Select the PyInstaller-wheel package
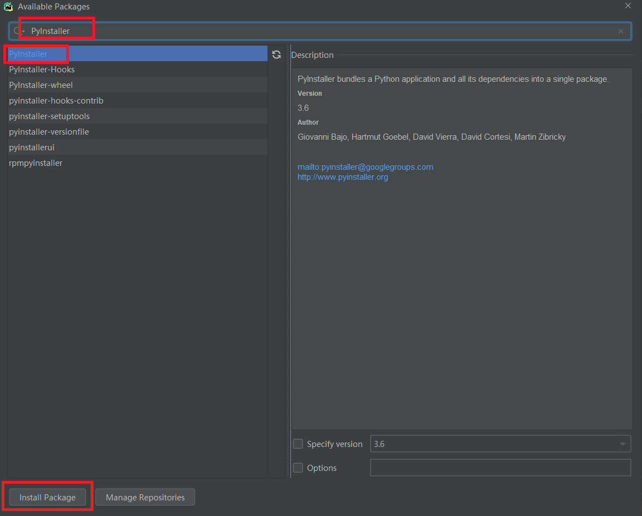The height and width of the screenshot is (516, 642). [x=137, y=85]
